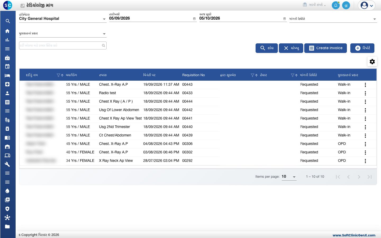
Task: Open the bar chart dashboard sidebar icon
Action: coord(7,40)
